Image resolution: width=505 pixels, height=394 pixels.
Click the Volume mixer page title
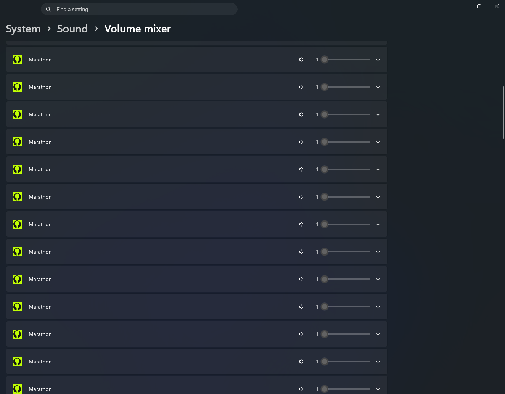(x=137, y=29)
